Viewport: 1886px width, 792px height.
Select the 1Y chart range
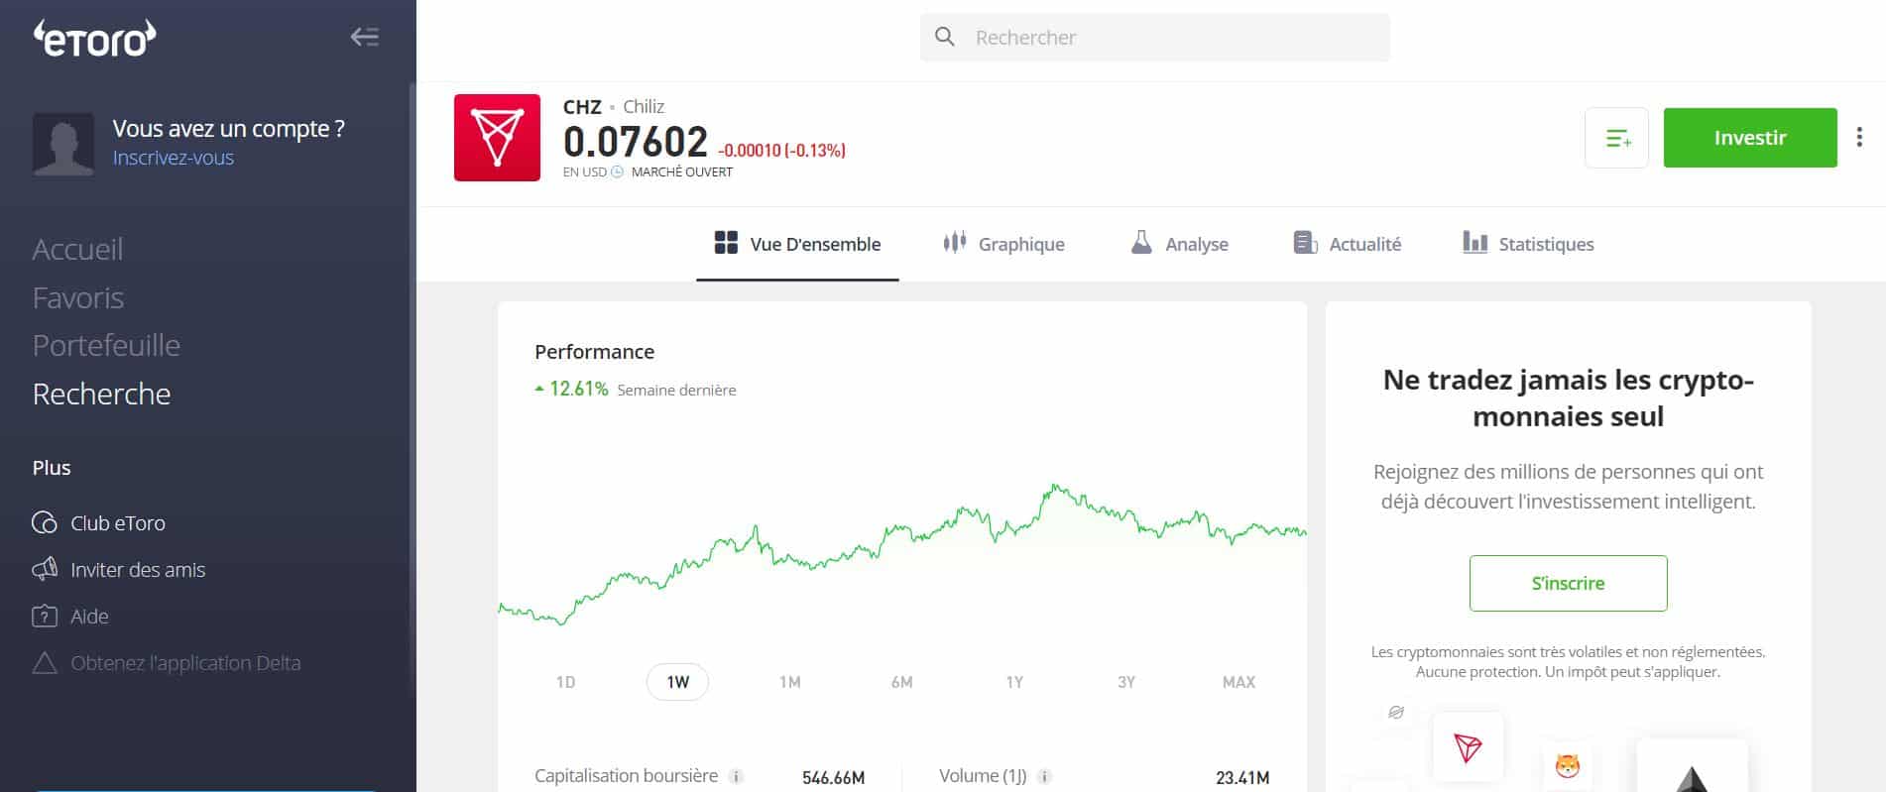(x=1014, y=682)
